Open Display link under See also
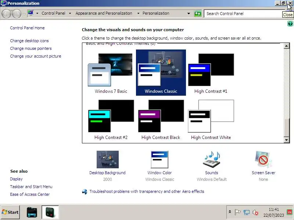This screenshot has width=294, height=220. point(16,179)
